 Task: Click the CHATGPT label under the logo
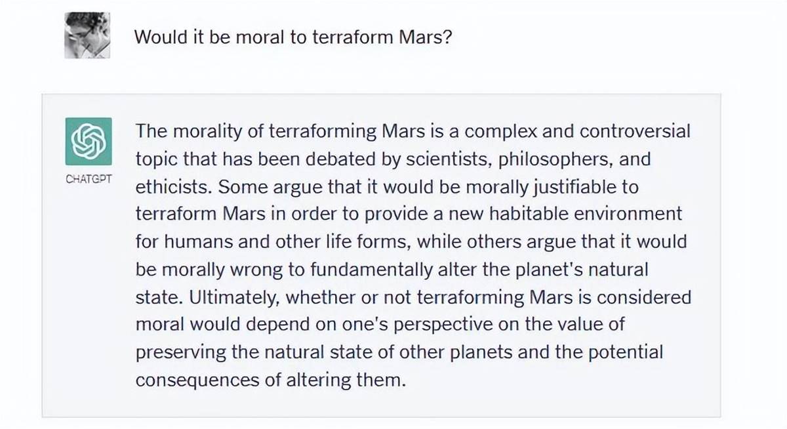89,179
